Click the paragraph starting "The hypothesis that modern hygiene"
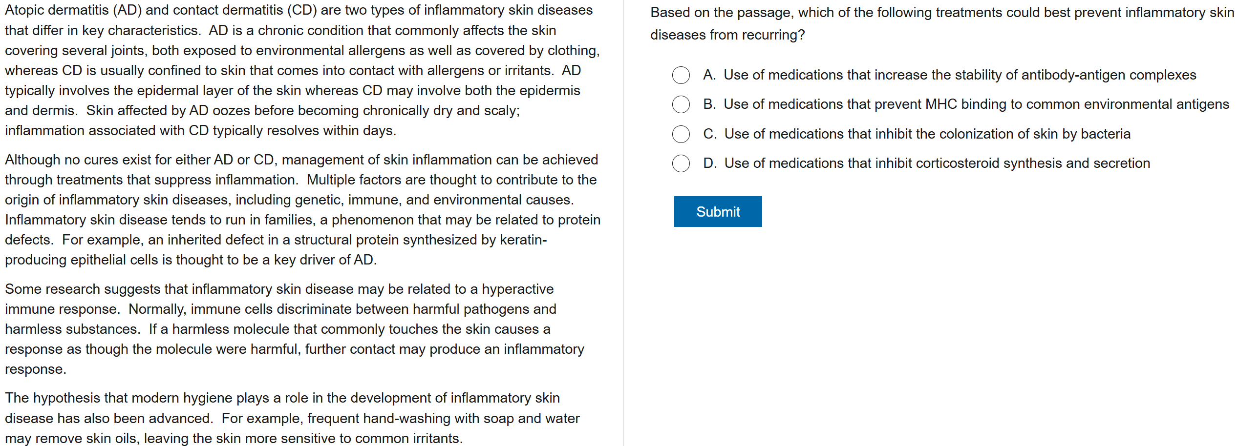 coord(292,418)
